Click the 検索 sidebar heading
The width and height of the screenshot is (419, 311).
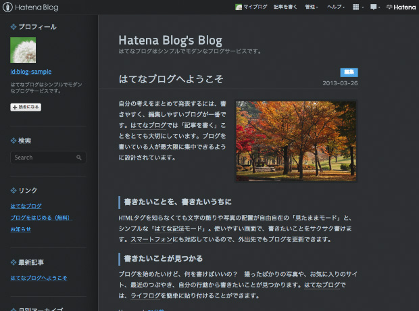[x=24, y=141]
